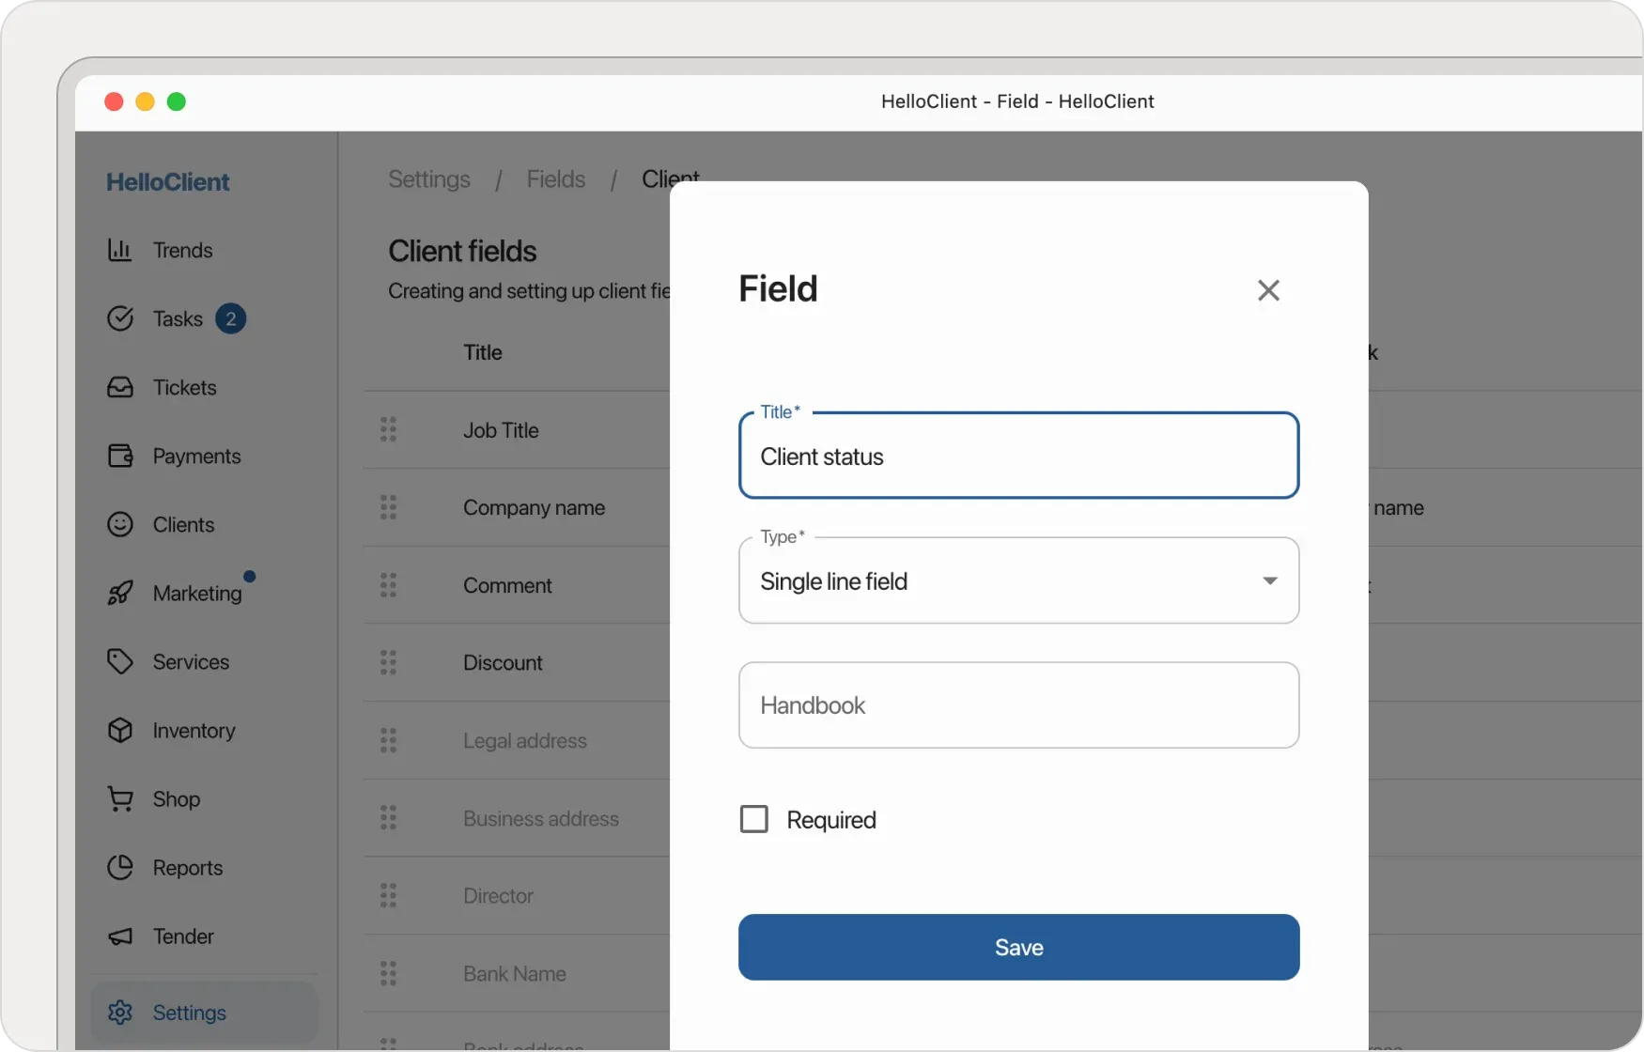Select the Tasks sidebar icon
The width and height of the screenshot is (1644, 1052).
(x=121, y=318)
